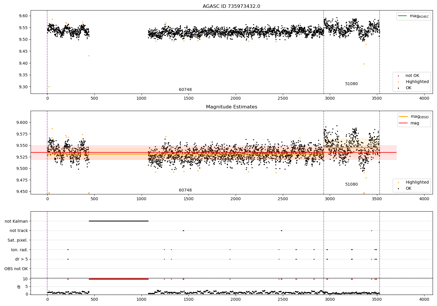
Task: Click the 9.450 tick label on middle plot
Action: [x=22, y=192]
